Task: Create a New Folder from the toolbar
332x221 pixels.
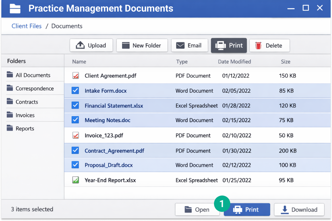Action: [x=142, y=45]
